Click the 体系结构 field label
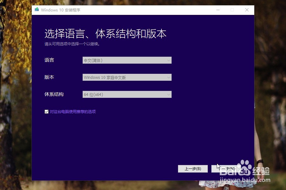Viewport: 286px width, 190px height. point(54,94)
